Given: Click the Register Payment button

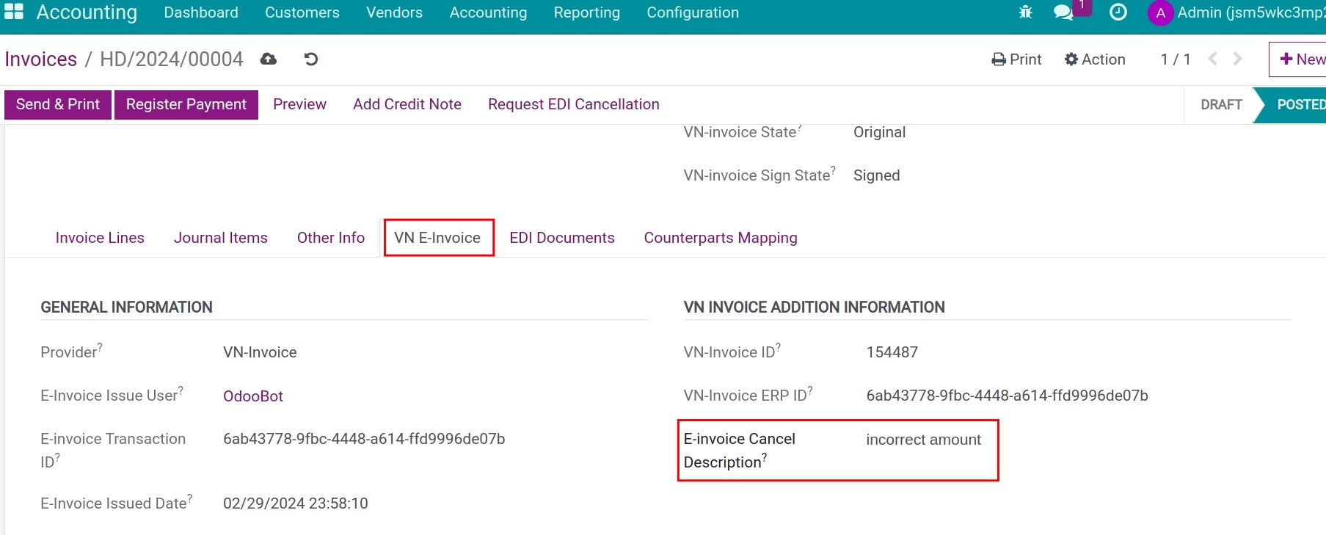Looking at the screenshot, I should pos(186,104).
